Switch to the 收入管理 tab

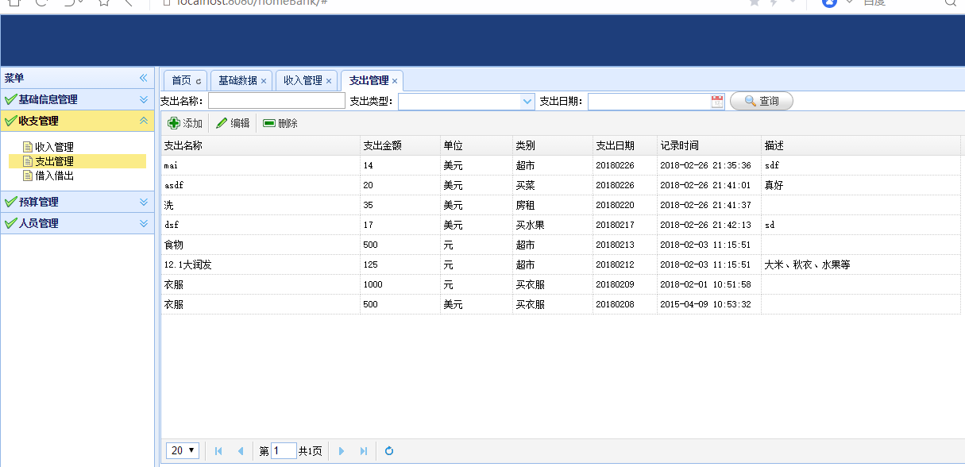303,80
